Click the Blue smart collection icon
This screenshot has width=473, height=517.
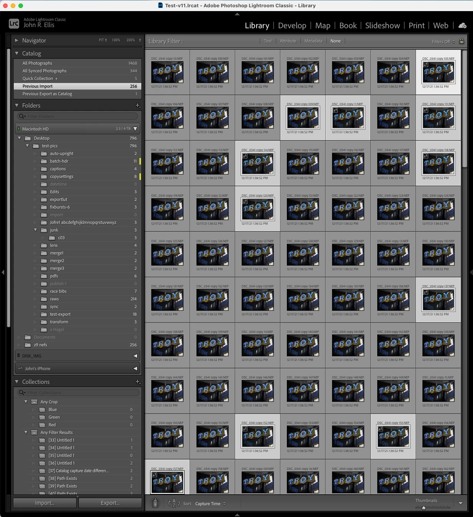[x=42, y=409]
